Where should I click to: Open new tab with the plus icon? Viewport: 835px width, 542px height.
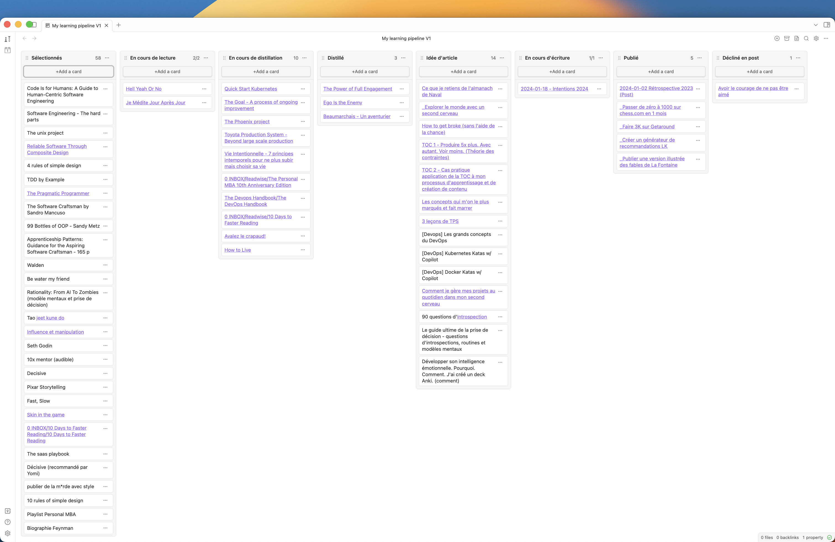(118, 25)
